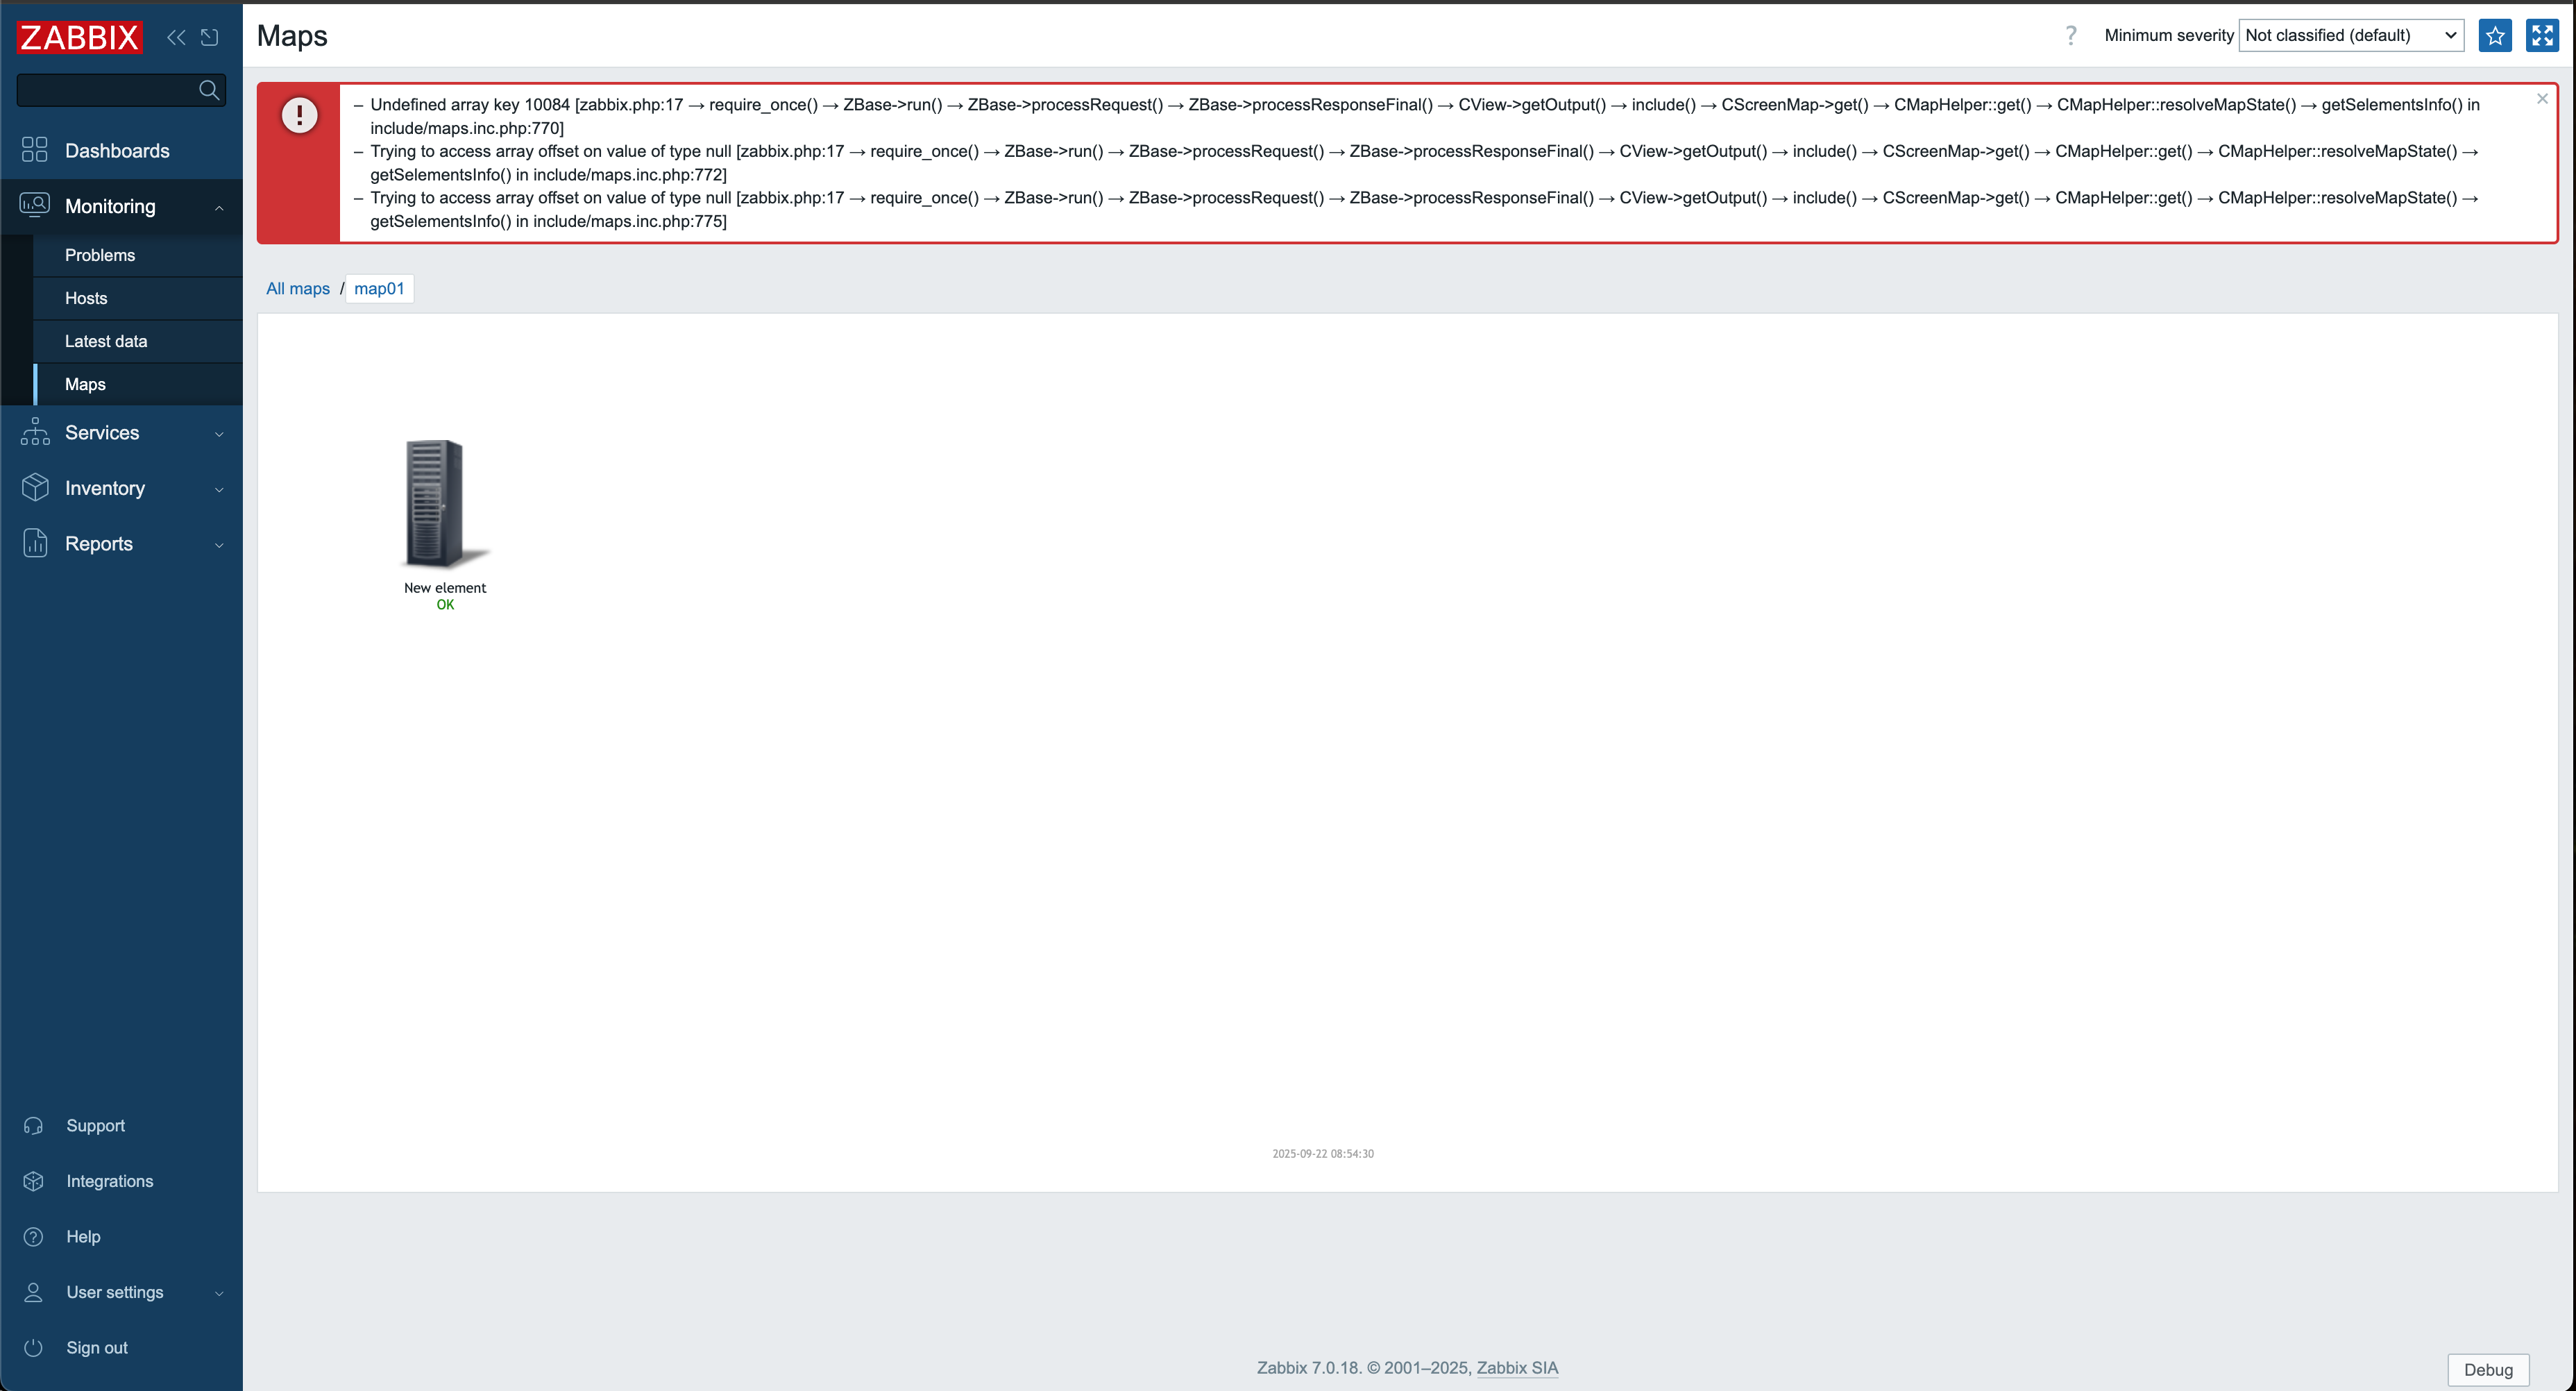Click the map timestamp 2025-09-22 08:54:30
The width and height of the screenshot is (2576, 1391).
1323,1153
